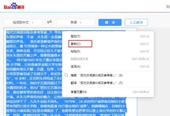Click the arrow next to 英语
Viewport: 170px width, 116px height.
[80, 23]
